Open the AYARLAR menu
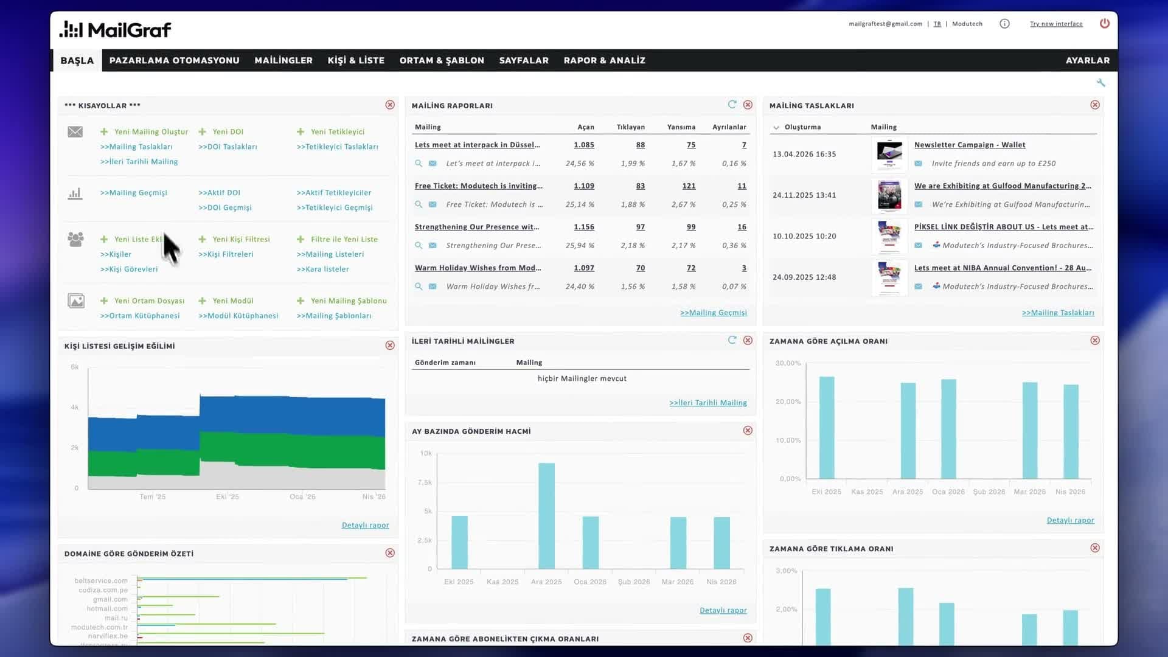Screen dimensions: 1168x657 coord(1088,60)
